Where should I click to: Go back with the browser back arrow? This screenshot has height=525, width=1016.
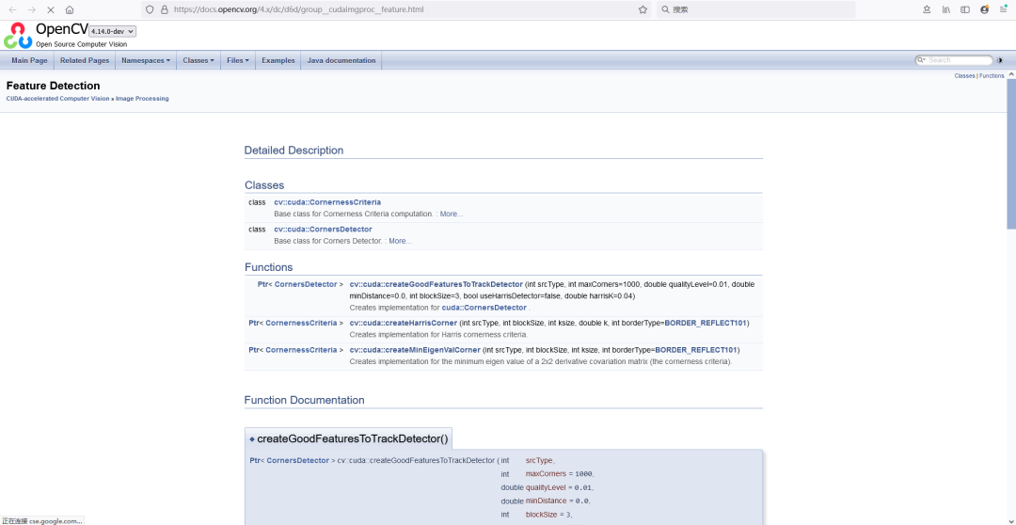click(x=12, y=9)
